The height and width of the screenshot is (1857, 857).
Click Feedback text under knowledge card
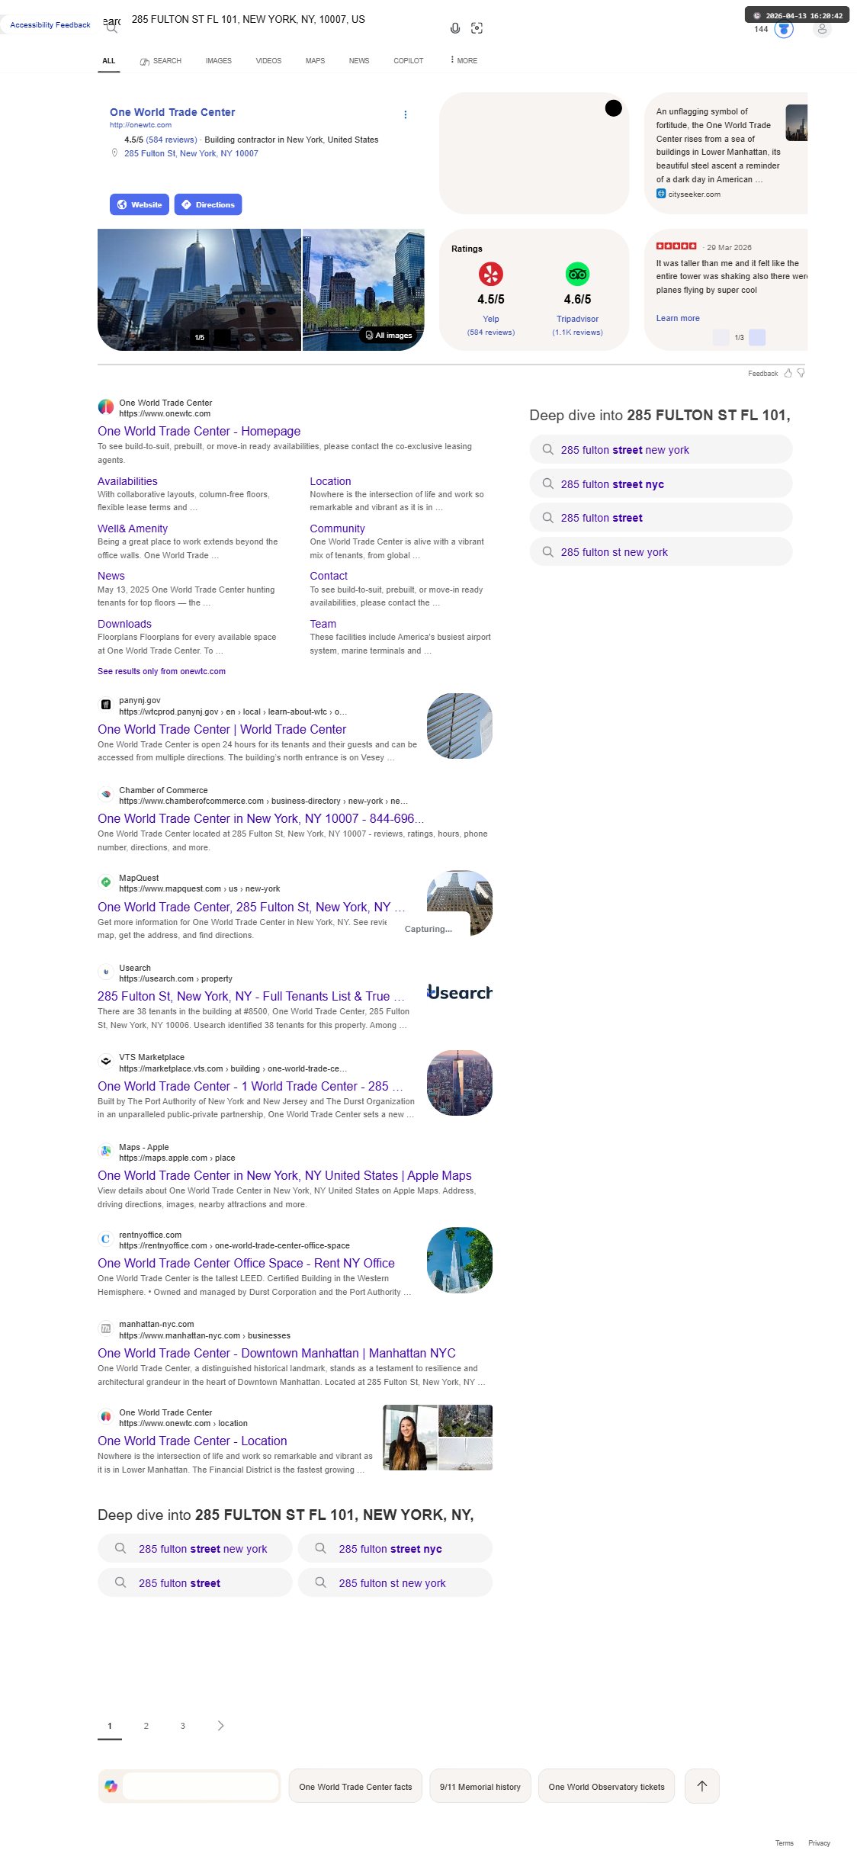(x=762, y=374)
